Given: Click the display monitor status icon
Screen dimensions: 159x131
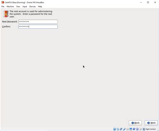Looking at the screenshot, I should [131, 129].
